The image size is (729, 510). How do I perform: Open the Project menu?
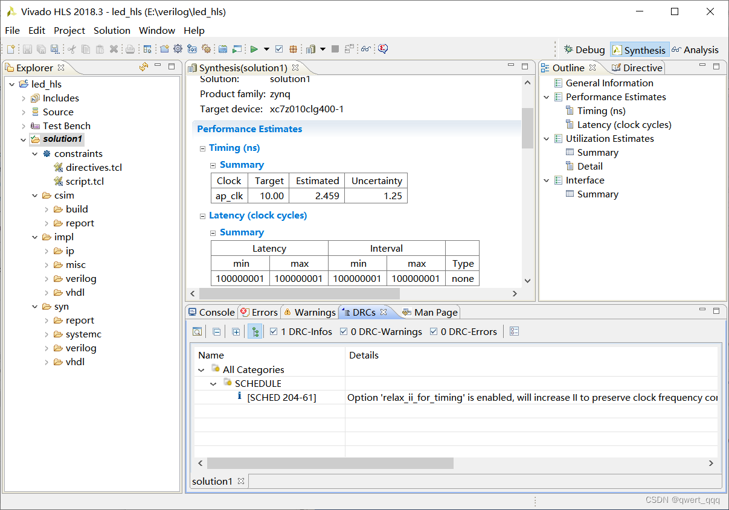(69, 30)
